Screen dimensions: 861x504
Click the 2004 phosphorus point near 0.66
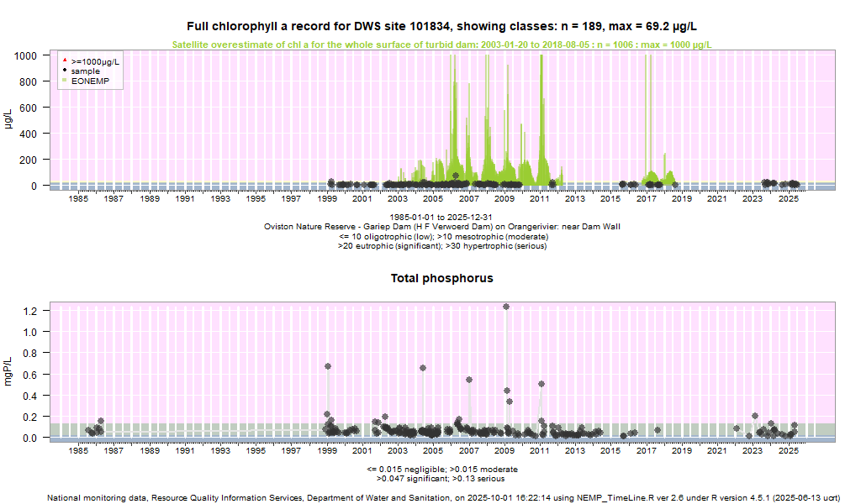(x=423, y=368)
